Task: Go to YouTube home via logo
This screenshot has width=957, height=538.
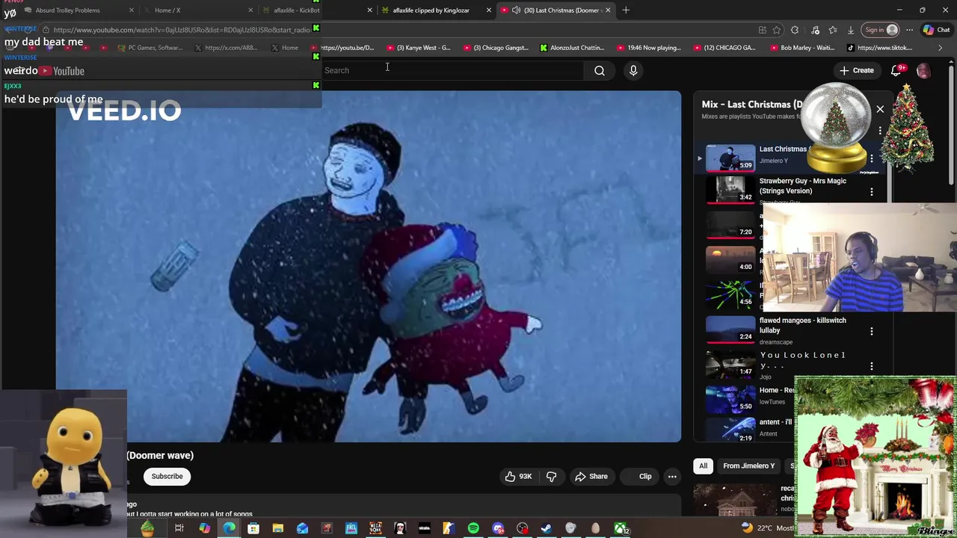Action: (62, 70)
